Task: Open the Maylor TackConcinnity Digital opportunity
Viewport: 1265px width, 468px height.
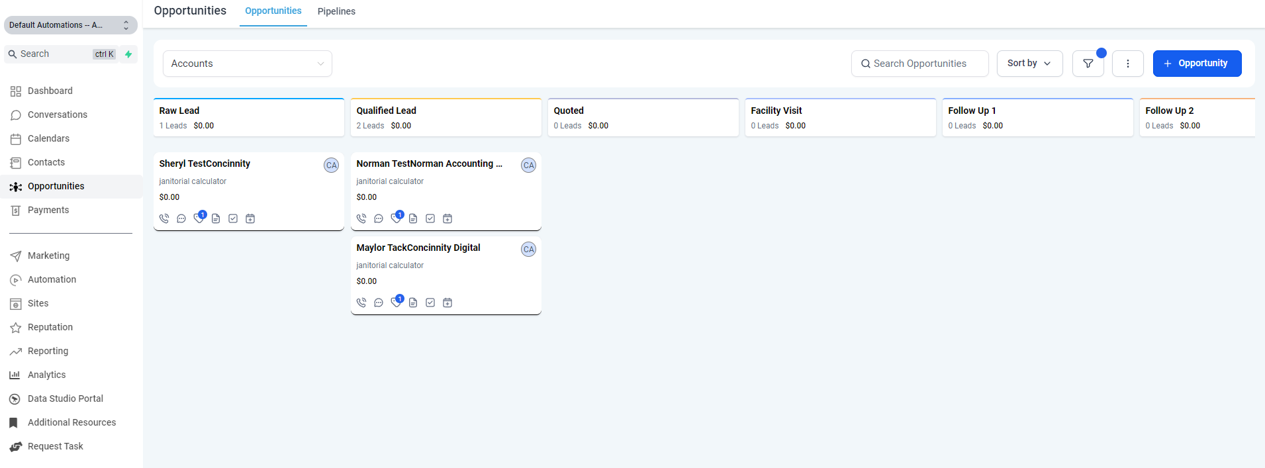Action: pyautogui.click(x=418, y=248)
